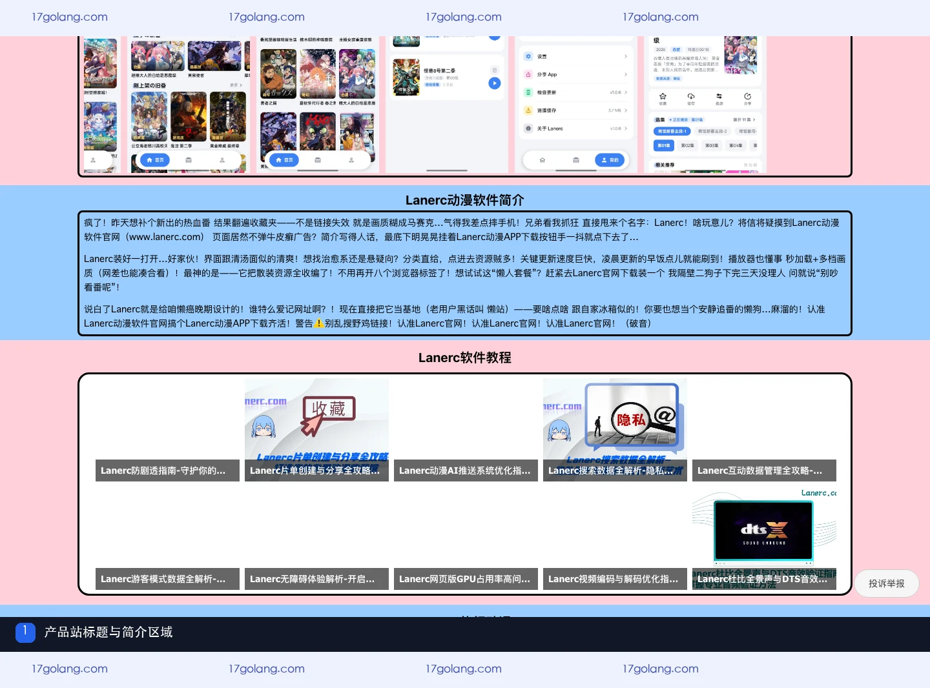Screen dimensions: 930x688
Task: Select the blue 我的 tab
Action: pyautogui.click(x=610, y=159)
